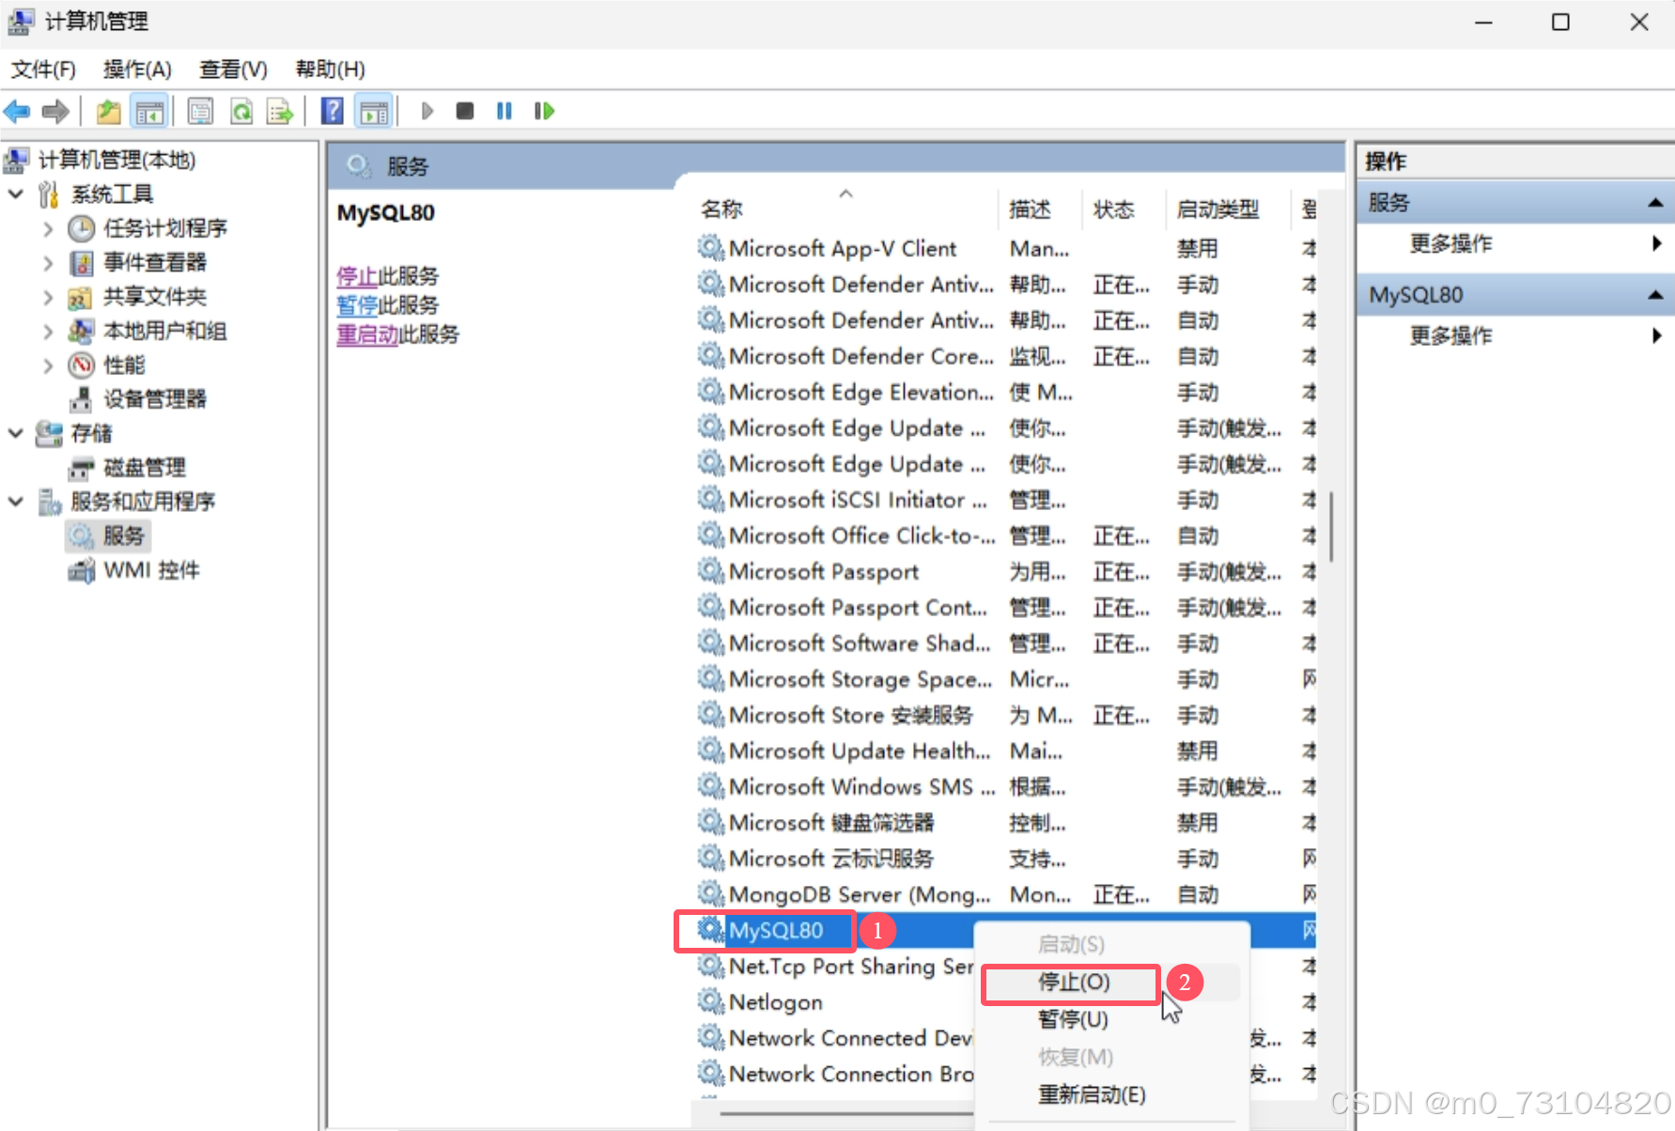Select the Microsoft Passport service row
The width and height of the screenshot is (1675, 1131).
click(1005, 572)
